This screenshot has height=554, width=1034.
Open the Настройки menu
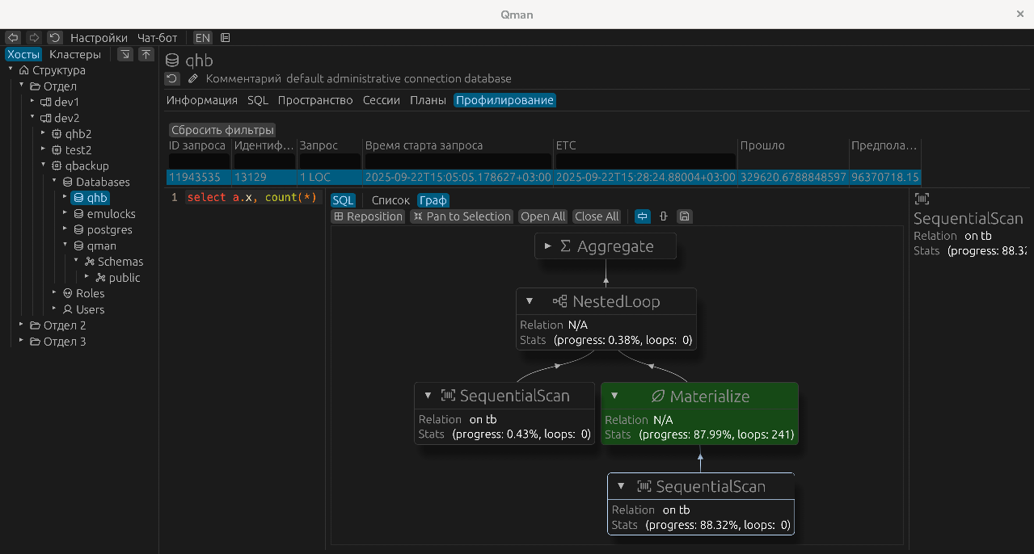pyautogui.click(x=99, y=37)
